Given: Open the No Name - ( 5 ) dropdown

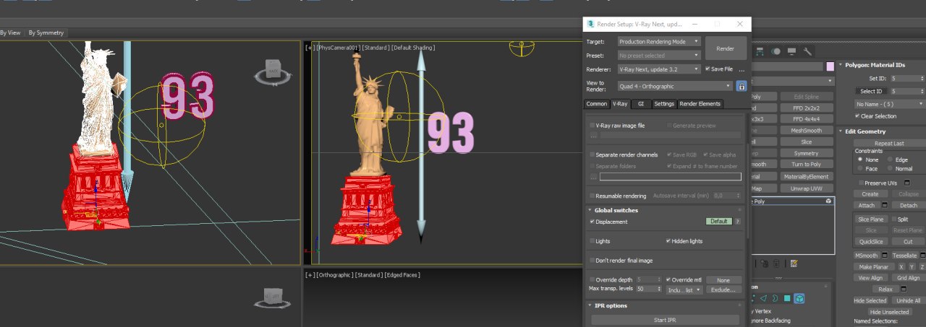Looking at the screenshot, I should (889, 104).
